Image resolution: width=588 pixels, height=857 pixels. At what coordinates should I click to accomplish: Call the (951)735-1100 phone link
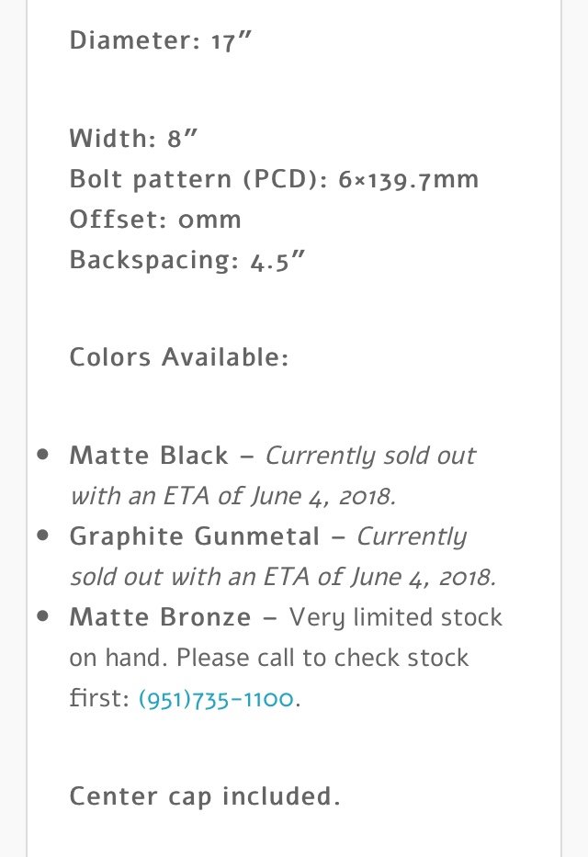click(216, 698)
